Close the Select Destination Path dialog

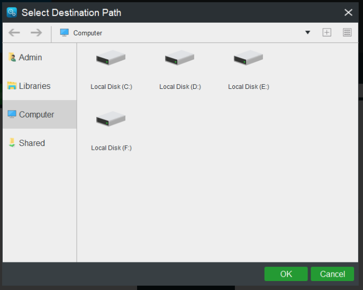(348, 13)
